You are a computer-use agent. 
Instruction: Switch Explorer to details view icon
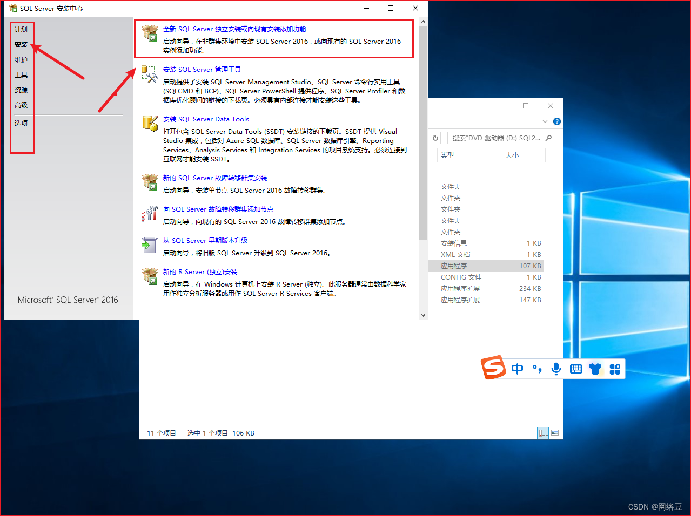click(x=543, y=433)
